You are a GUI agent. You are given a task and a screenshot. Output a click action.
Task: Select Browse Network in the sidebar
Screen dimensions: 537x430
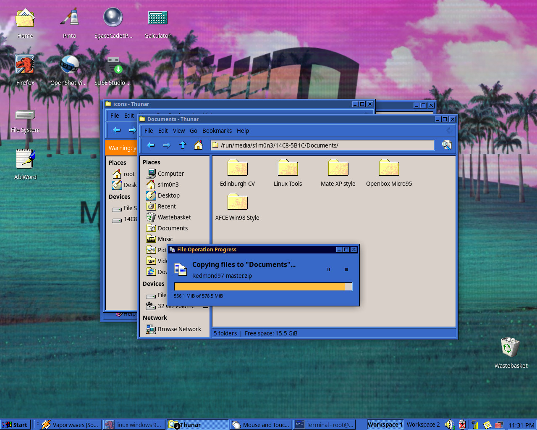tap(179, 329)
